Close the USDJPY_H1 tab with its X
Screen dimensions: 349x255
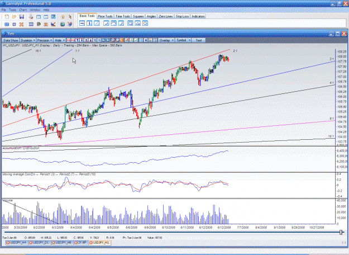coord(91,243)
